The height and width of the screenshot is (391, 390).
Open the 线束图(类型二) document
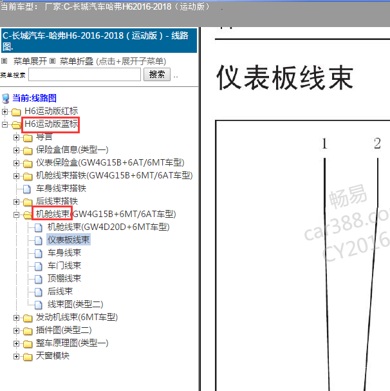pos(75,304)
